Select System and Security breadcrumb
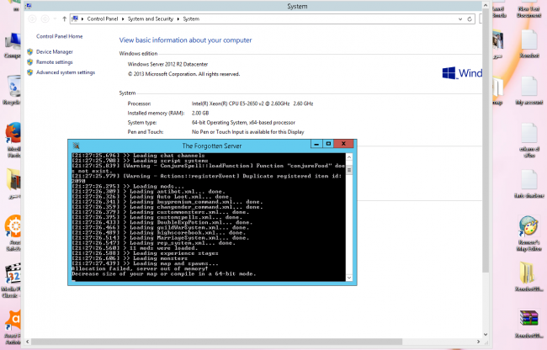The width and height of the screenshot is (547, 350). (151, 19)
